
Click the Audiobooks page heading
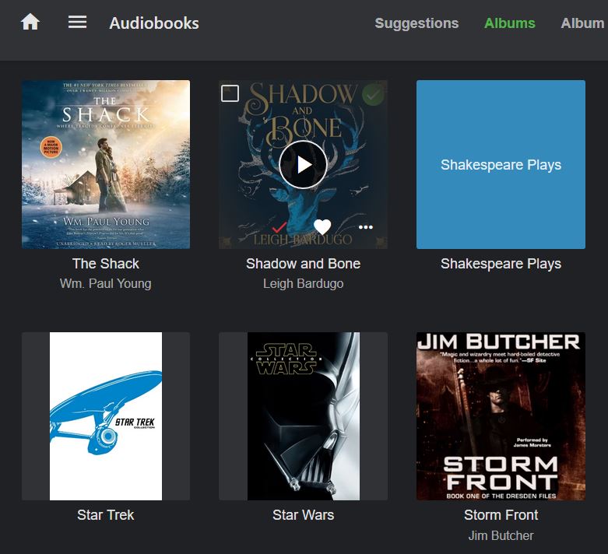pyautogui.click(x=154, y=23)
